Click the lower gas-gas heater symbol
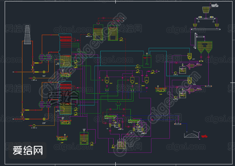 pyautogui.click(x=45, y=104)
